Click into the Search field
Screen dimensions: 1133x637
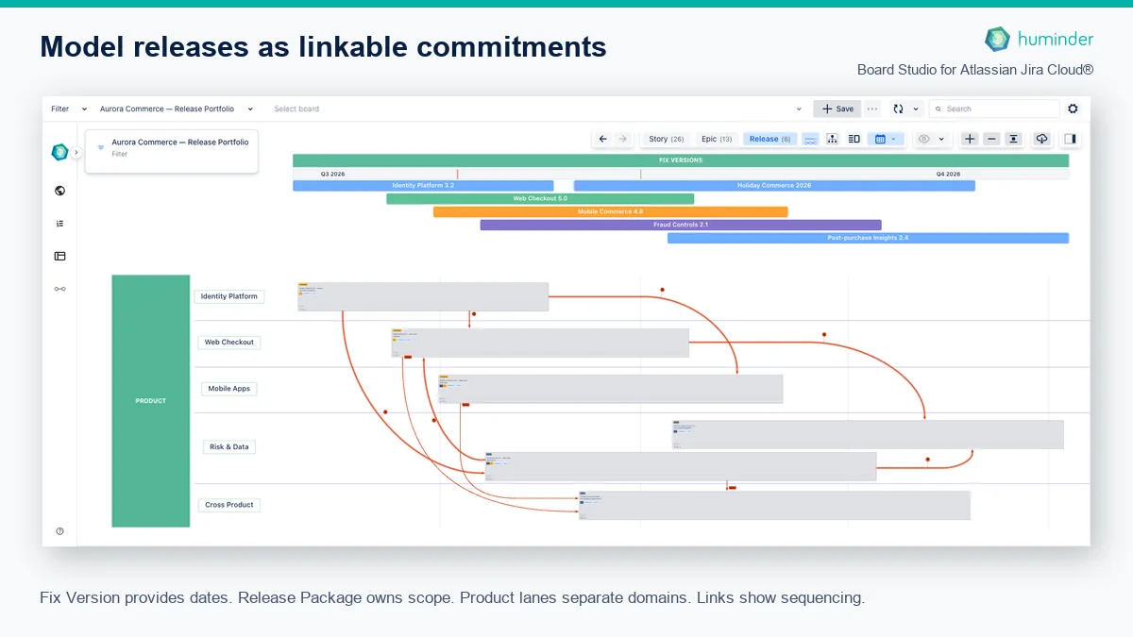click(x=994, y=109)
